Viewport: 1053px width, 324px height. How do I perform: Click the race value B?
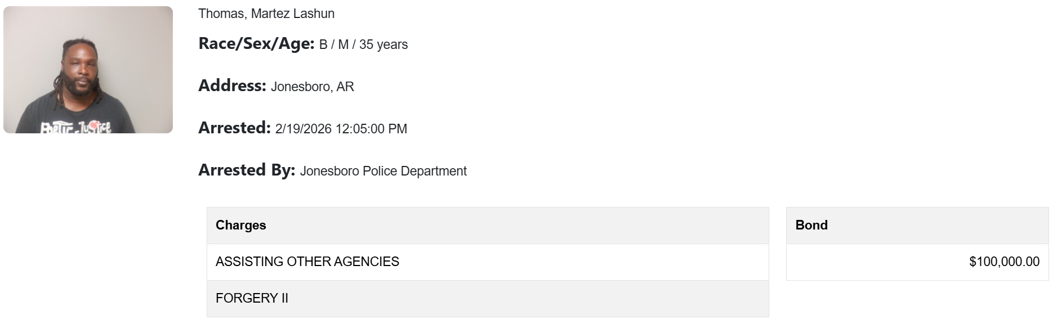[x=323, y=44]
